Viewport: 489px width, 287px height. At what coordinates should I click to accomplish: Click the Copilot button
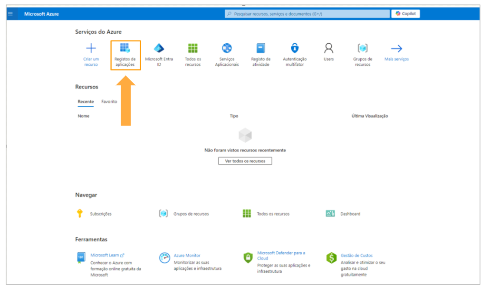coord(405,14)
